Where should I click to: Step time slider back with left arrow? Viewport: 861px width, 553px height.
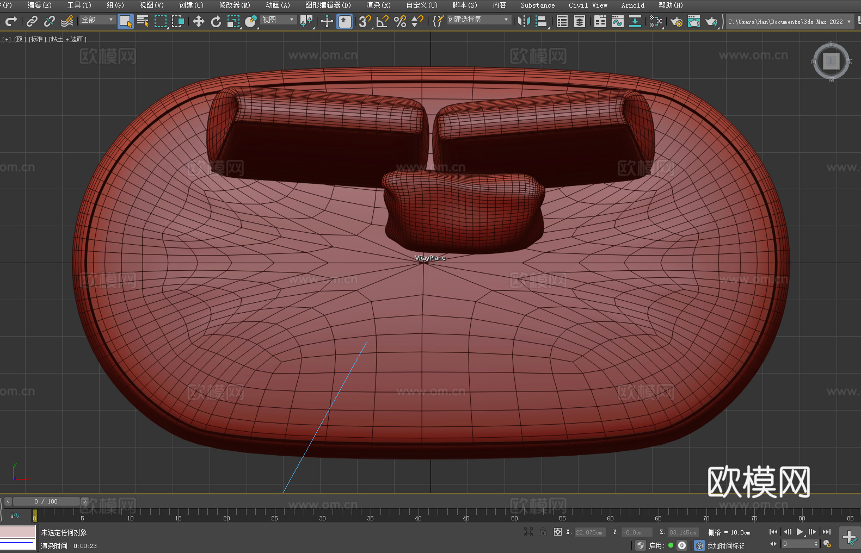(x=8, y=501)
